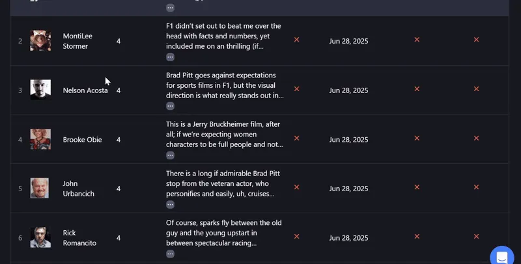Click the red X after Brooke Obie's date
The image size is (521, 264).
(417, 138)
